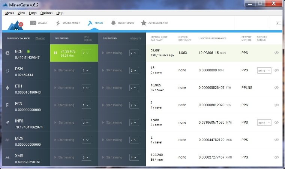The image size is (285, 169).
Task: Click the window corner icon at top right
Action: (278, 23)
